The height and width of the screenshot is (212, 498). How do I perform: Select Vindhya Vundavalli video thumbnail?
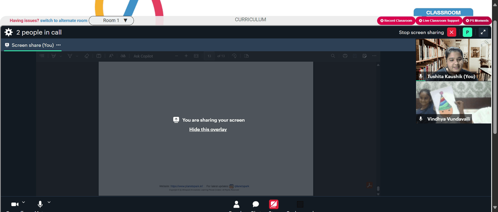tap(453, 103)
